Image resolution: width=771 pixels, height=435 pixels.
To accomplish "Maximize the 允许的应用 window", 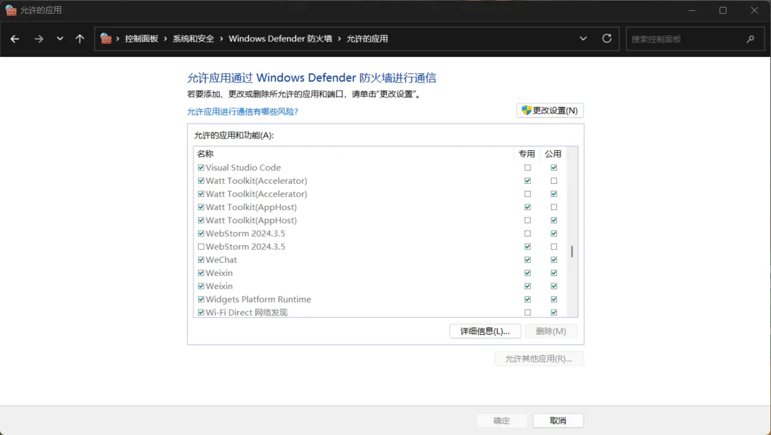I will (723, 10).
